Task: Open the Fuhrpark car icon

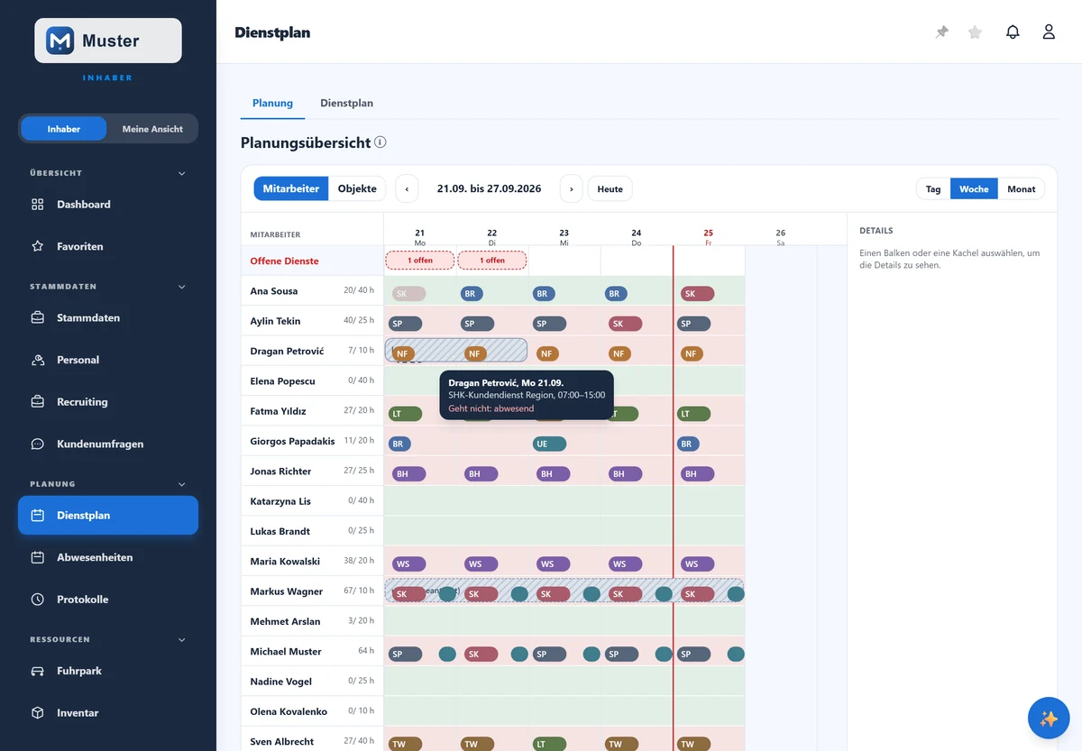Action: click(x=38, y=671)
